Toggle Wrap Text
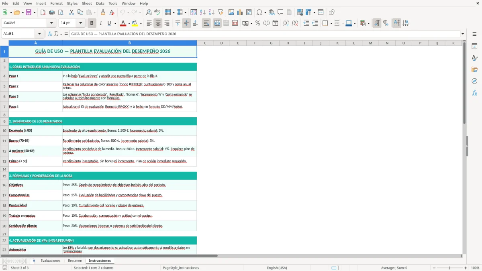Image resolution: width=482 pixels, height=271 pixels. pos(206,23)
